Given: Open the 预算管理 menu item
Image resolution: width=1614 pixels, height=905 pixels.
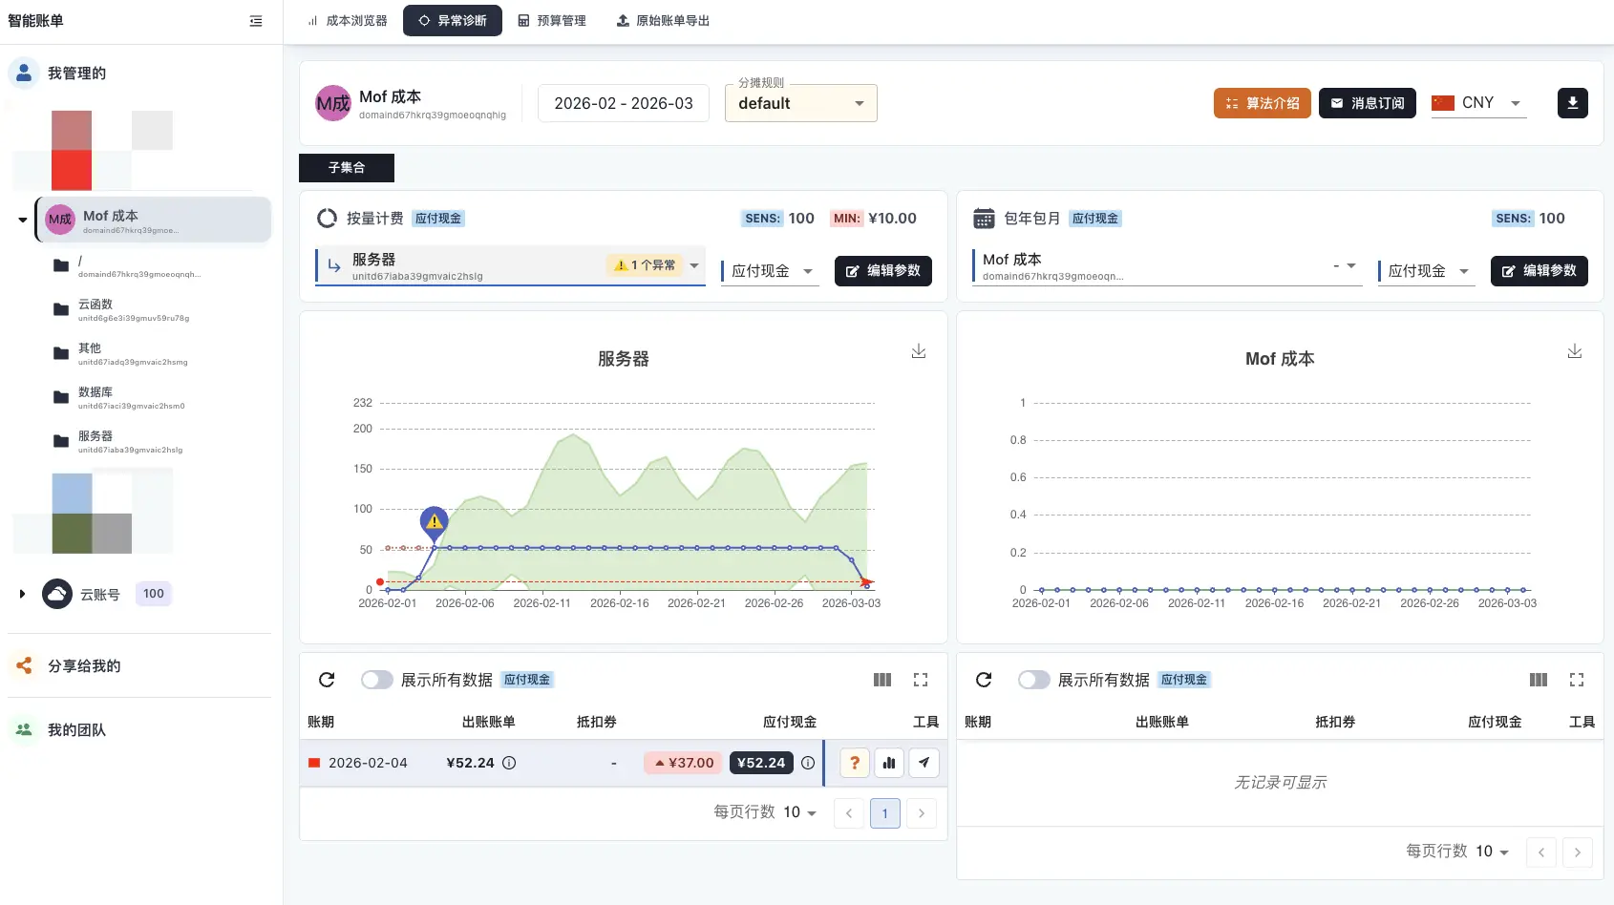Looking at the screenshot, I should pos(552,20).
